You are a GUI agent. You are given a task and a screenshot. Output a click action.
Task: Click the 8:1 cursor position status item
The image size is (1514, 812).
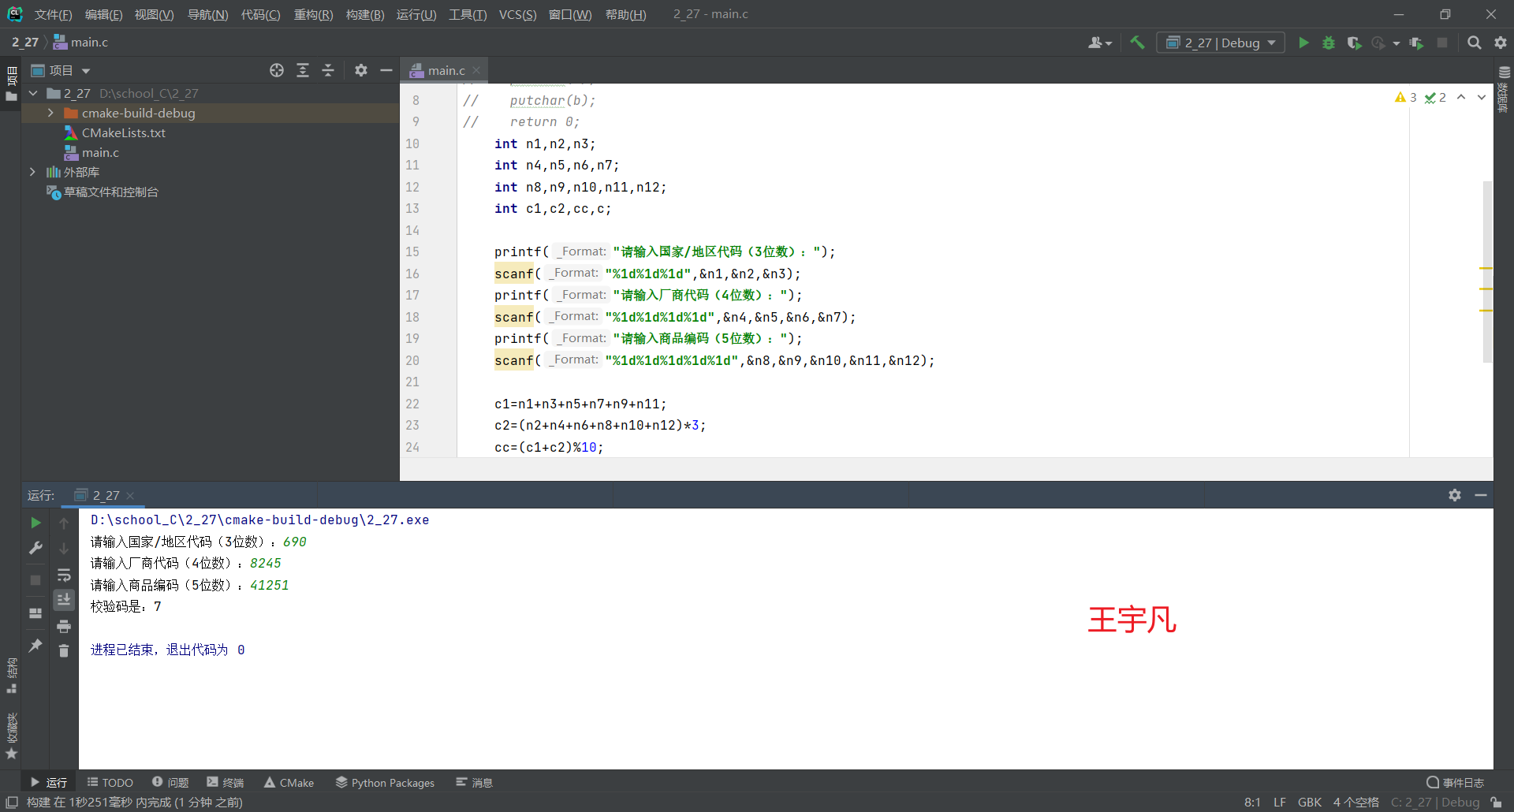point(1252,802)
